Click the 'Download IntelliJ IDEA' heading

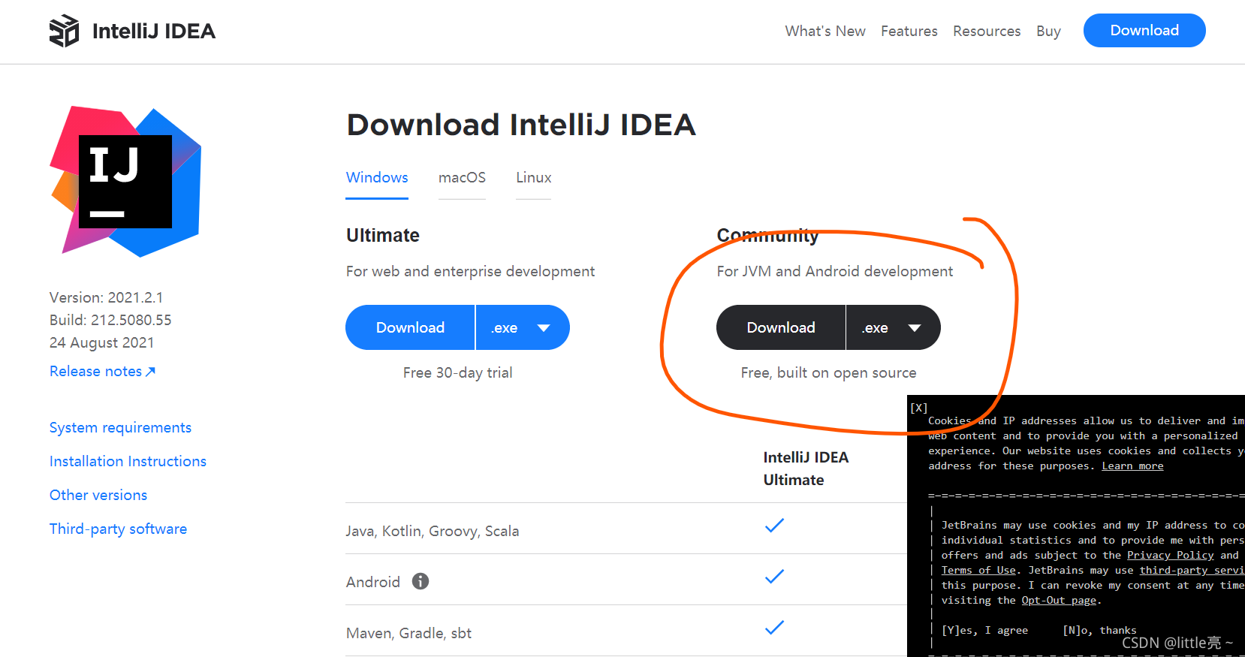pyautogui.click(x=521, y=125)
